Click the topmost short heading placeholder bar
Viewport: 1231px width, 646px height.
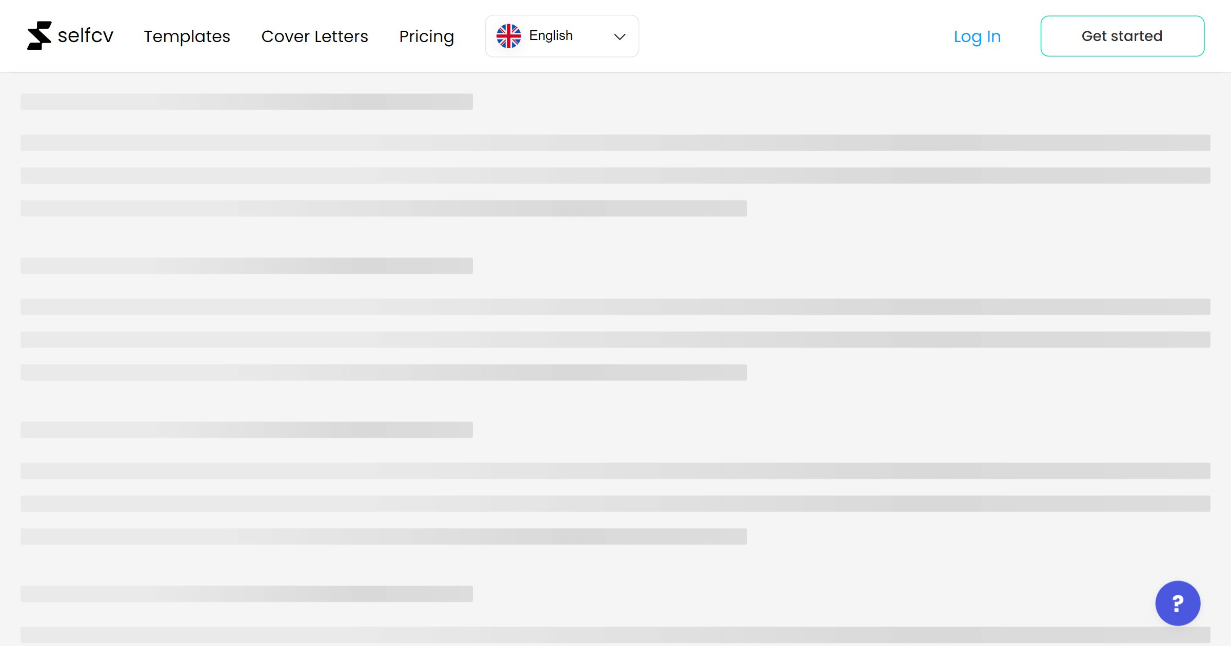[246, 102]
